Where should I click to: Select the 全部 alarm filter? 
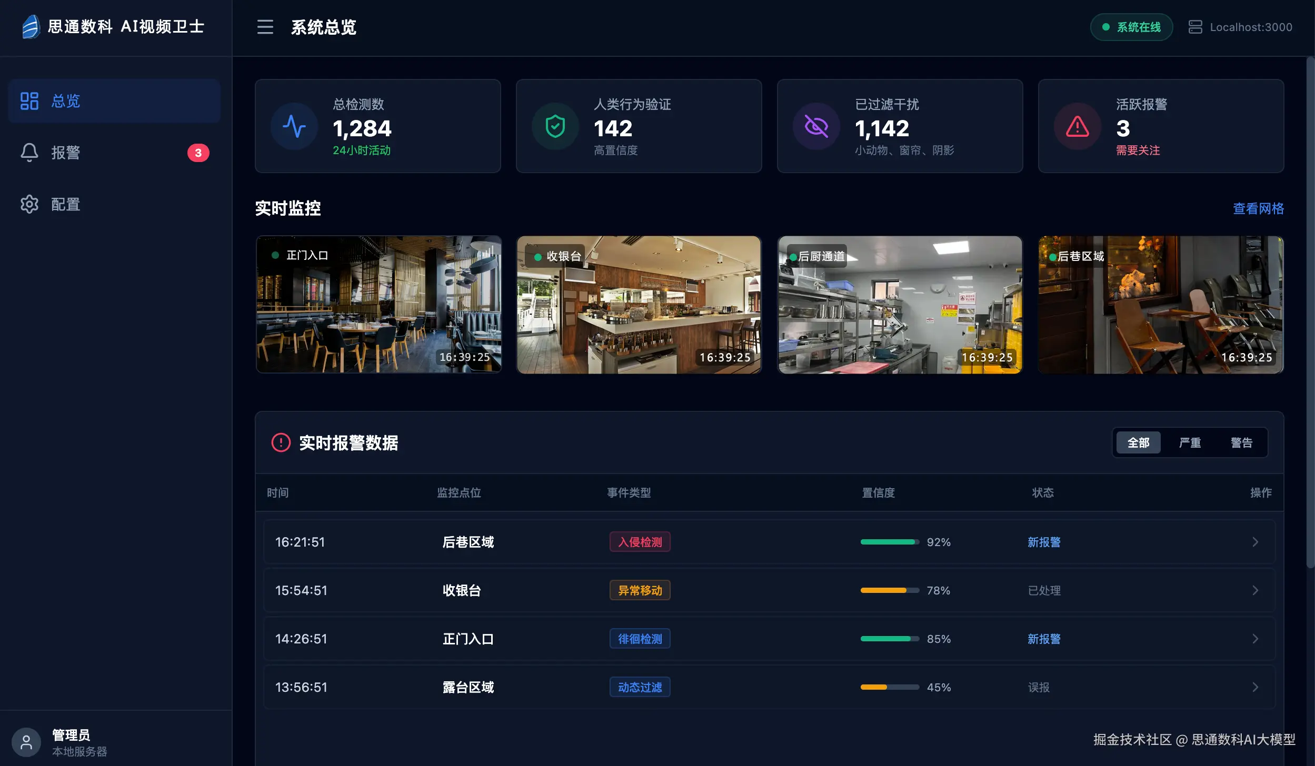1138,442
